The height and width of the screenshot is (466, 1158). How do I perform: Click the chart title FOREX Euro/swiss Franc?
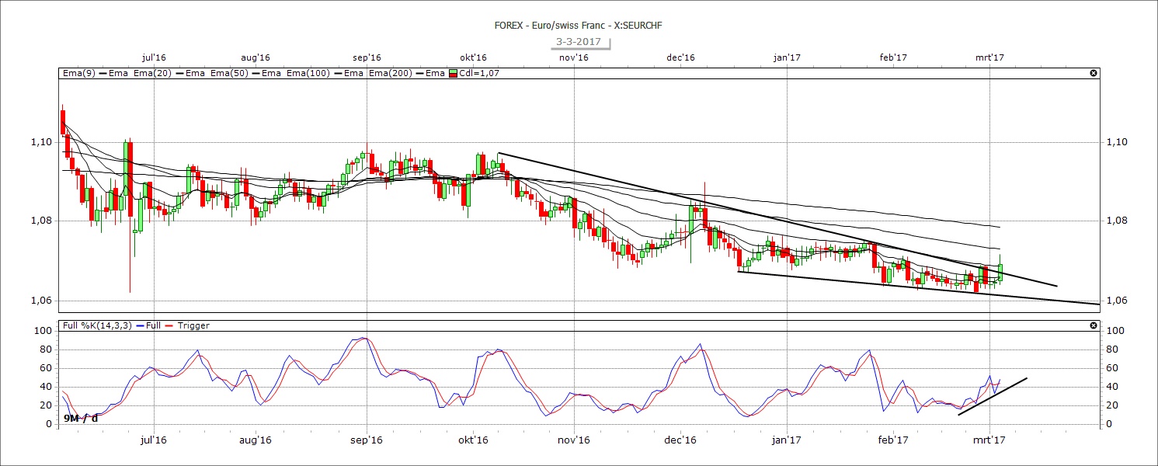579,26
